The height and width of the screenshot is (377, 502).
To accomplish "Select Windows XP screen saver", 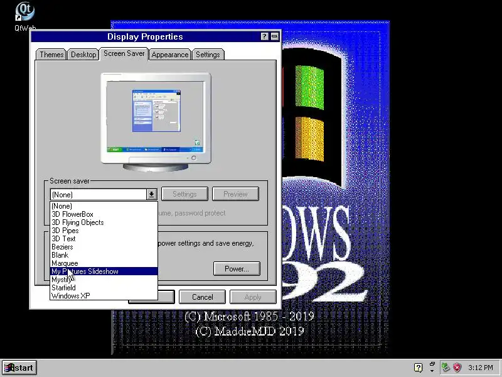I will [x=104, y=296].
